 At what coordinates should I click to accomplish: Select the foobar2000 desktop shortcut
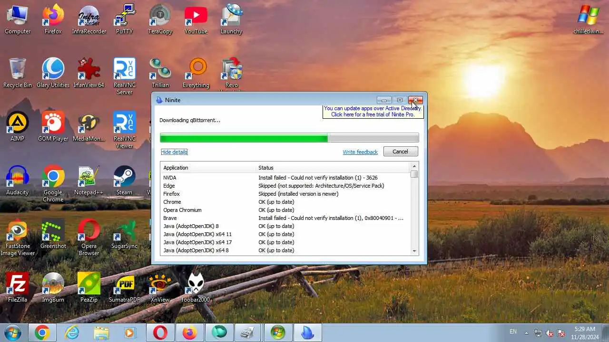click(x=196, y=287)
